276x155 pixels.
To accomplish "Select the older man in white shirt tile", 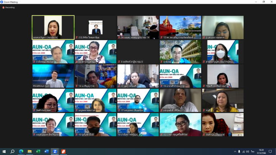I will [180, 100].
